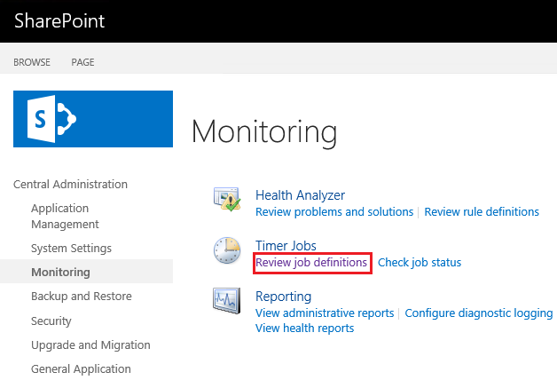This screenshot has width=557, height=380.
Task: Open Review problems and solutions
Action: (x=334, y=212)
